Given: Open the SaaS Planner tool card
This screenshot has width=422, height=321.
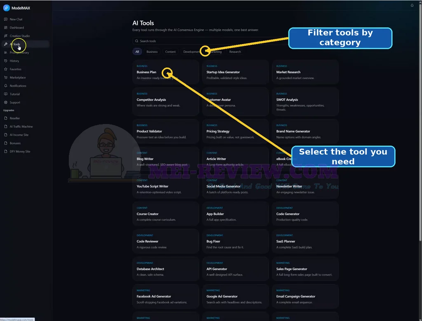Looking at the screenshot, I should [305, 241].
